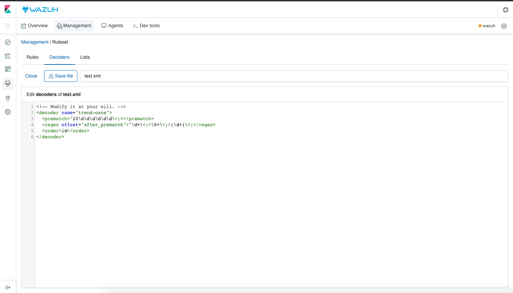The image size is (513, 293).
Task: Expand the collapsed navigation sidebar
Action: coord(8,287)
